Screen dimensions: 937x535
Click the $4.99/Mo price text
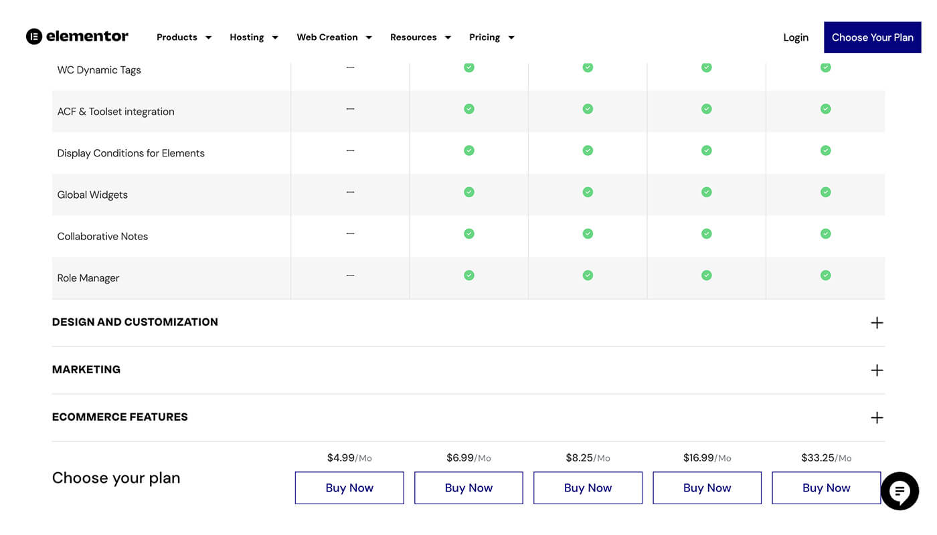(349, 458)
